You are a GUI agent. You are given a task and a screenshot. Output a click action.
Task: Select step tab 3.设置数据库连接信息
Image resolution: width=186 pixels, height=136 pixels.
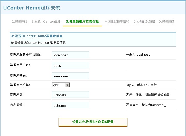point(82,22)
